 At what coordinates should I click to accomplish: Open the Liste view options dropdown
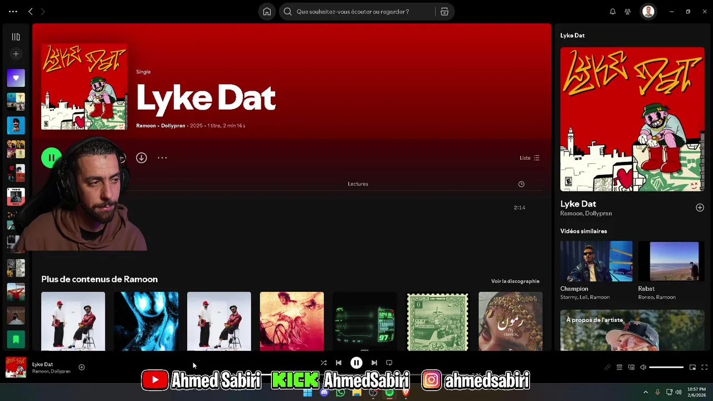[529, 158]
